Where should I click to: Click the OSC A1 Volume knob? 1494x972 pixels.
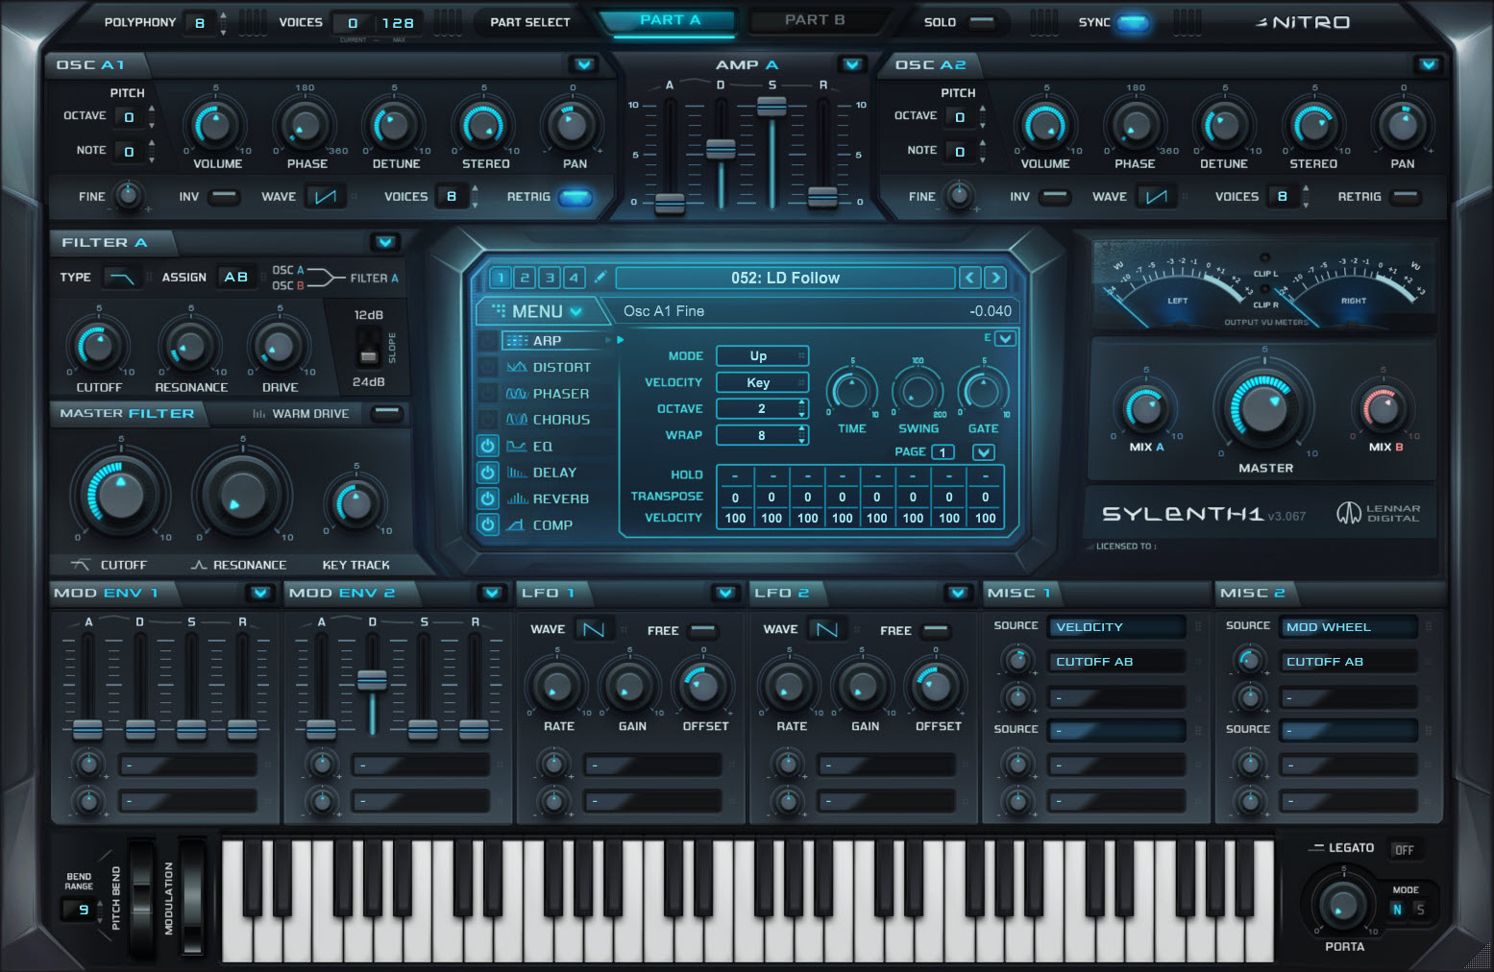pyautogui.click(x=215, y=125)
